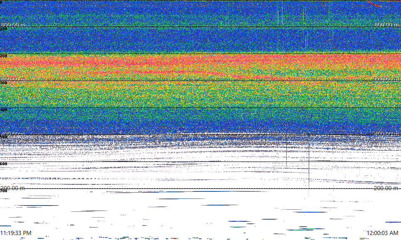Select the bold 600 depth gridline label
This screenshot has height=240, width=401.
click(4, 164)
